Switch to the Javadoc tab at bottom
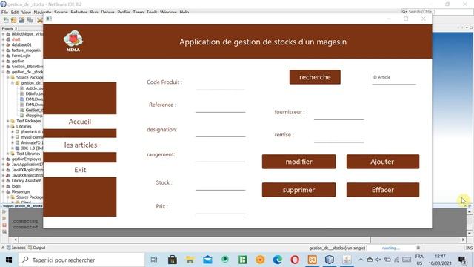 click(x=16, y=248)
